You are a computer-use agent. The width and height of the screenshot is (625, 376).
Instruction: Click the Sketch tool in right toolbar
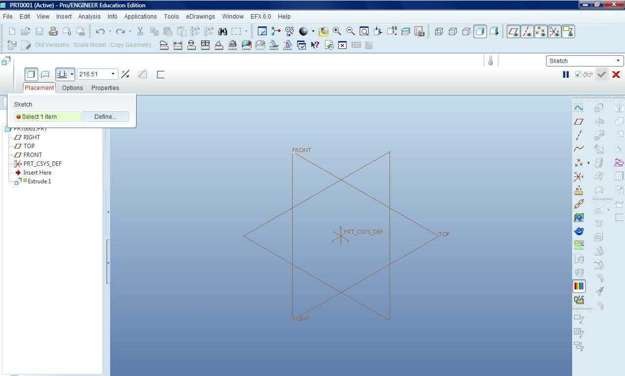[x=579, y=108]
